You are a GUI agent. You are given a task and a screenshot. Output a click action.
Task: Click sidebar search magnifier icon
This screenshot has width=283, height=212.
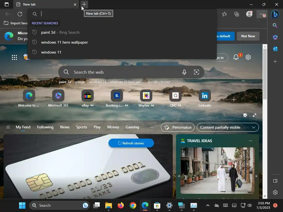[275, 25]
